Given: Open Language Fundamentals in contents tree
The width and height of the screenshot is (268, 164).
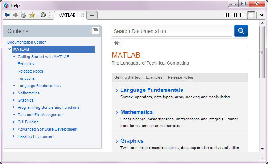Looking at the screenshot, I should pyautogui.click(x=39, y=86).
